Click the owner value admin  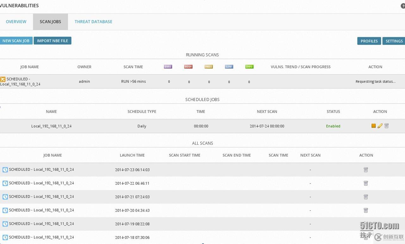click(84, 81)
